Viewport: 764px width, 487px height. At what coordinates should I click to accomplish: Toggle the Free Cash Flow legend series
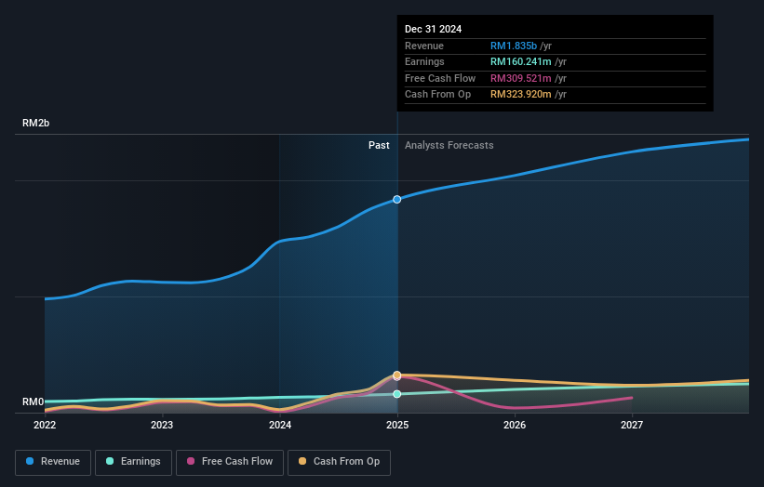pos(230,462)
